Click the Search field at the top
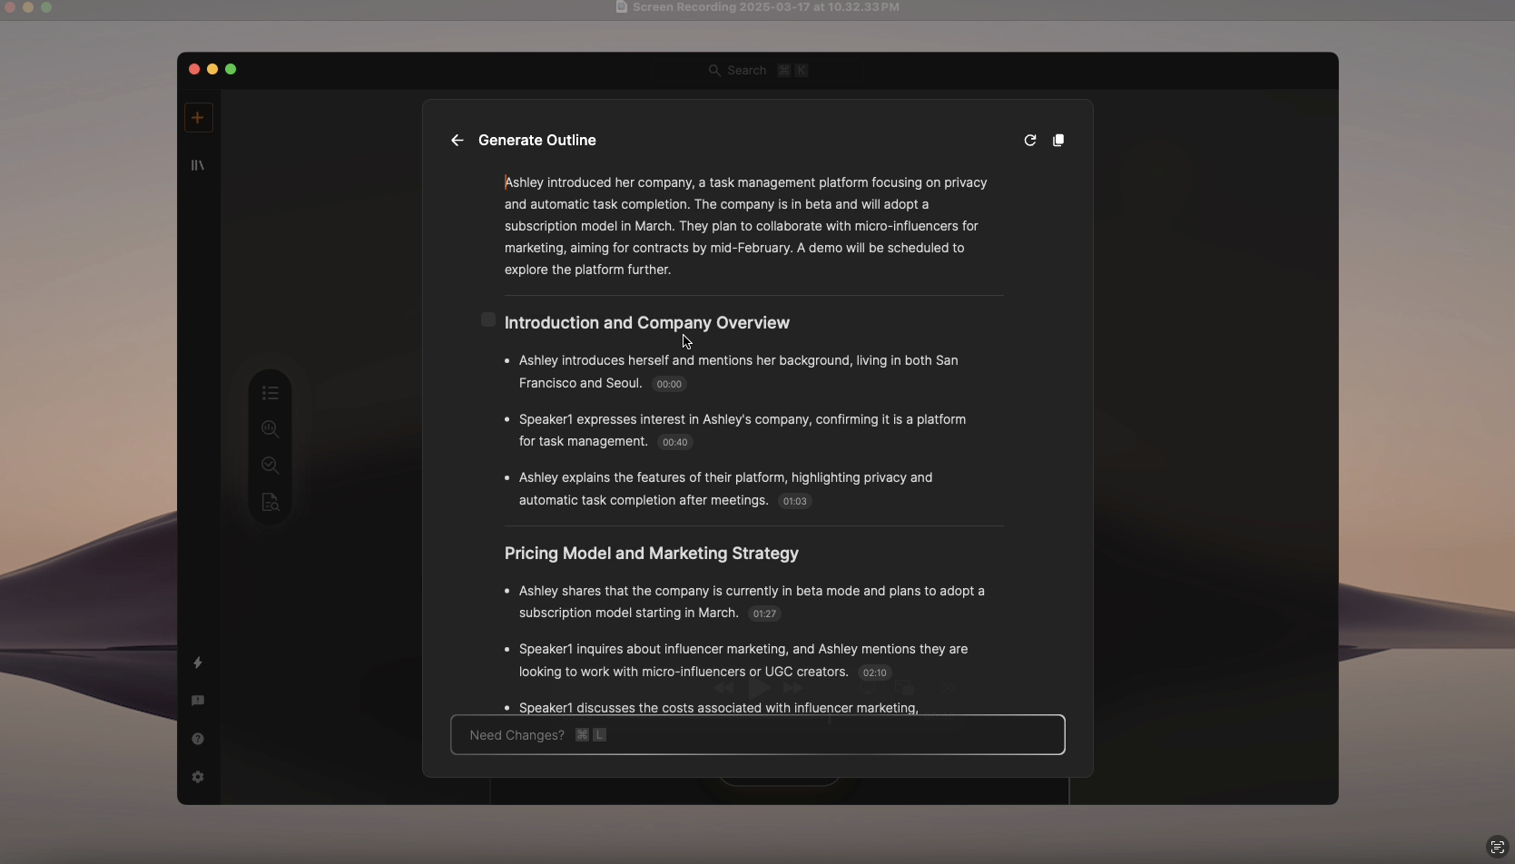This screenshot has height=864, width=1515. [x=757, y=69]
